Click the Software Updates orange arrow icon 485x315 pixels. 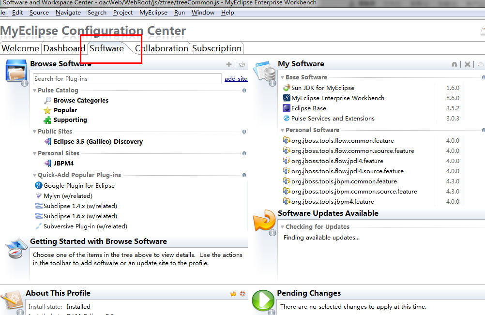tap(264, 220)
